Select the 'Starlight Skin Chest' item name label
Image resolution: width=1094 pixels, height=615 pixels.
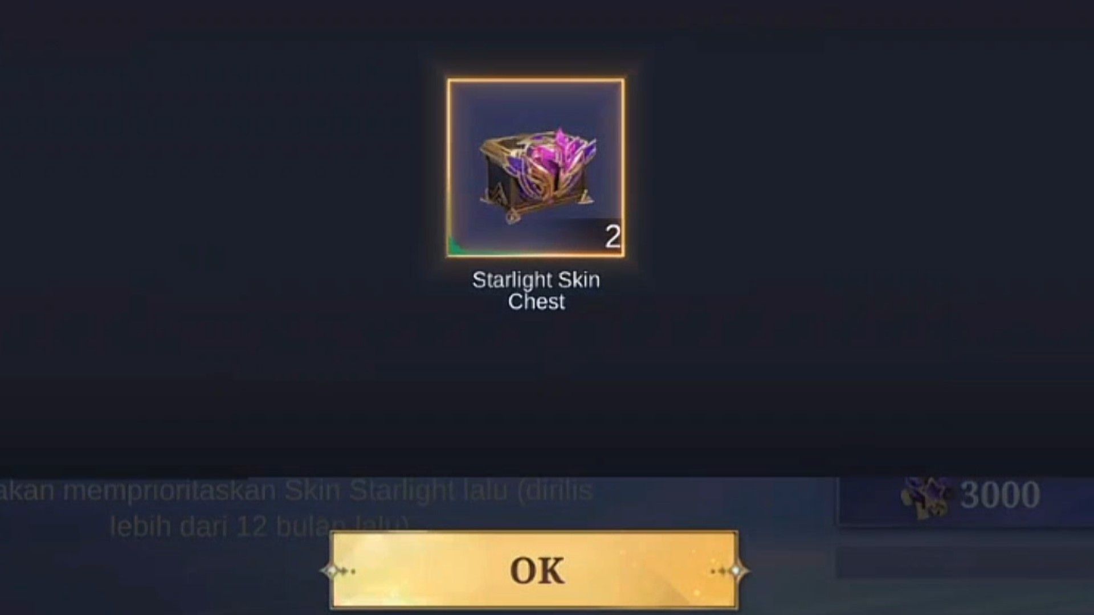(x=536, y=290)
